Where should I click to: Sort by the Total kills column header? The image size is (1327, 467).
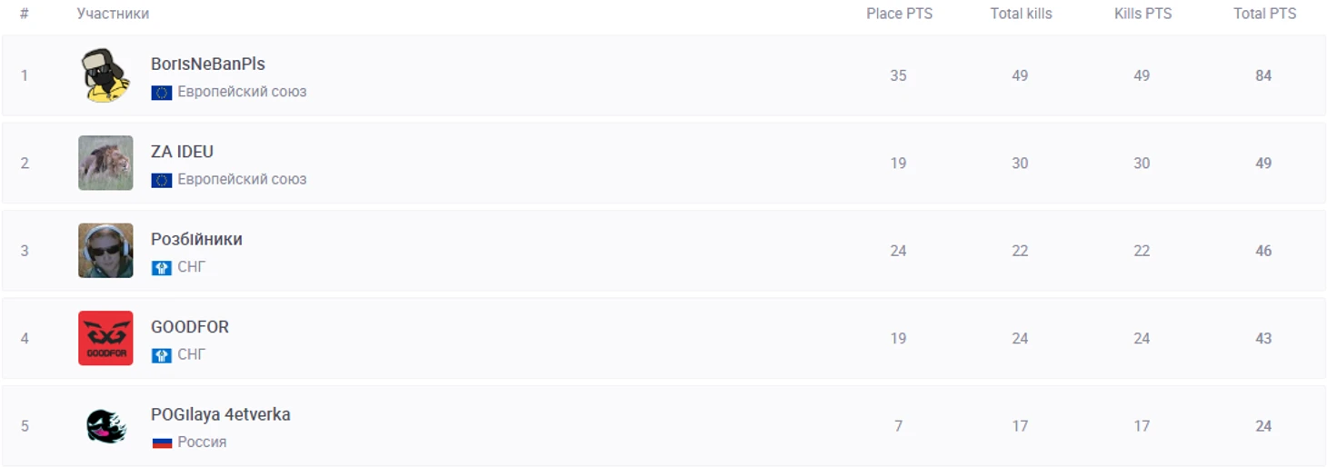[1021, 14]
